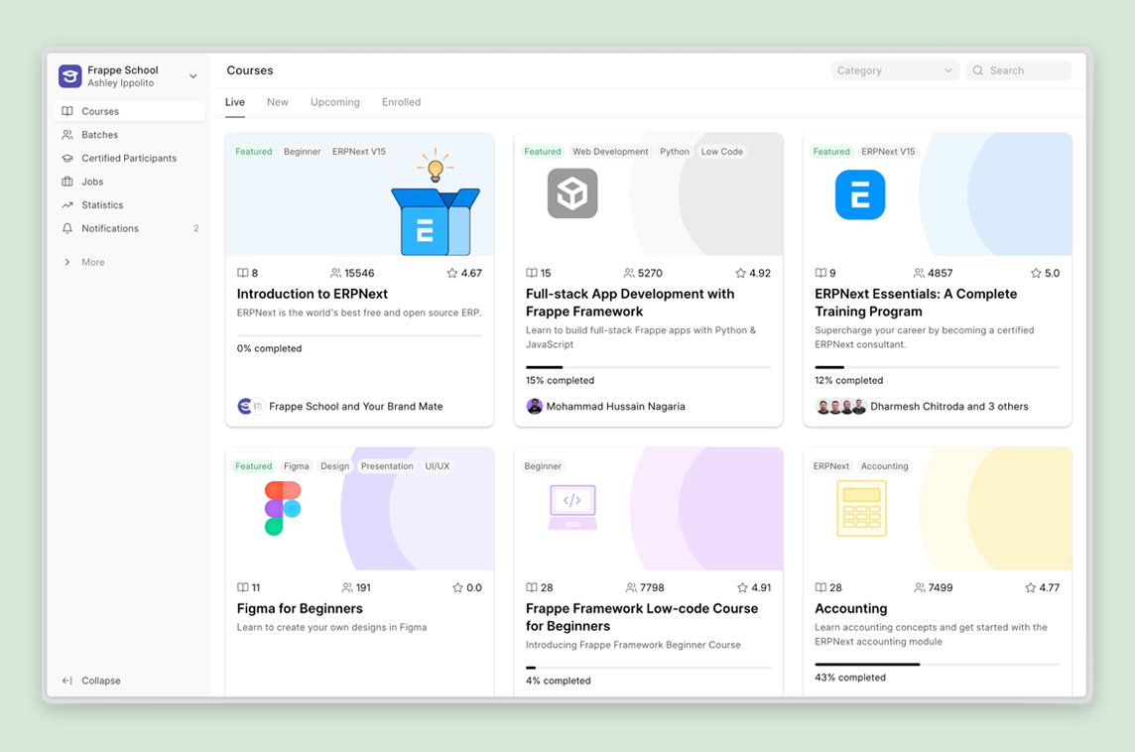
Task: Switch to the Enrolled tab
Action: 401,102
